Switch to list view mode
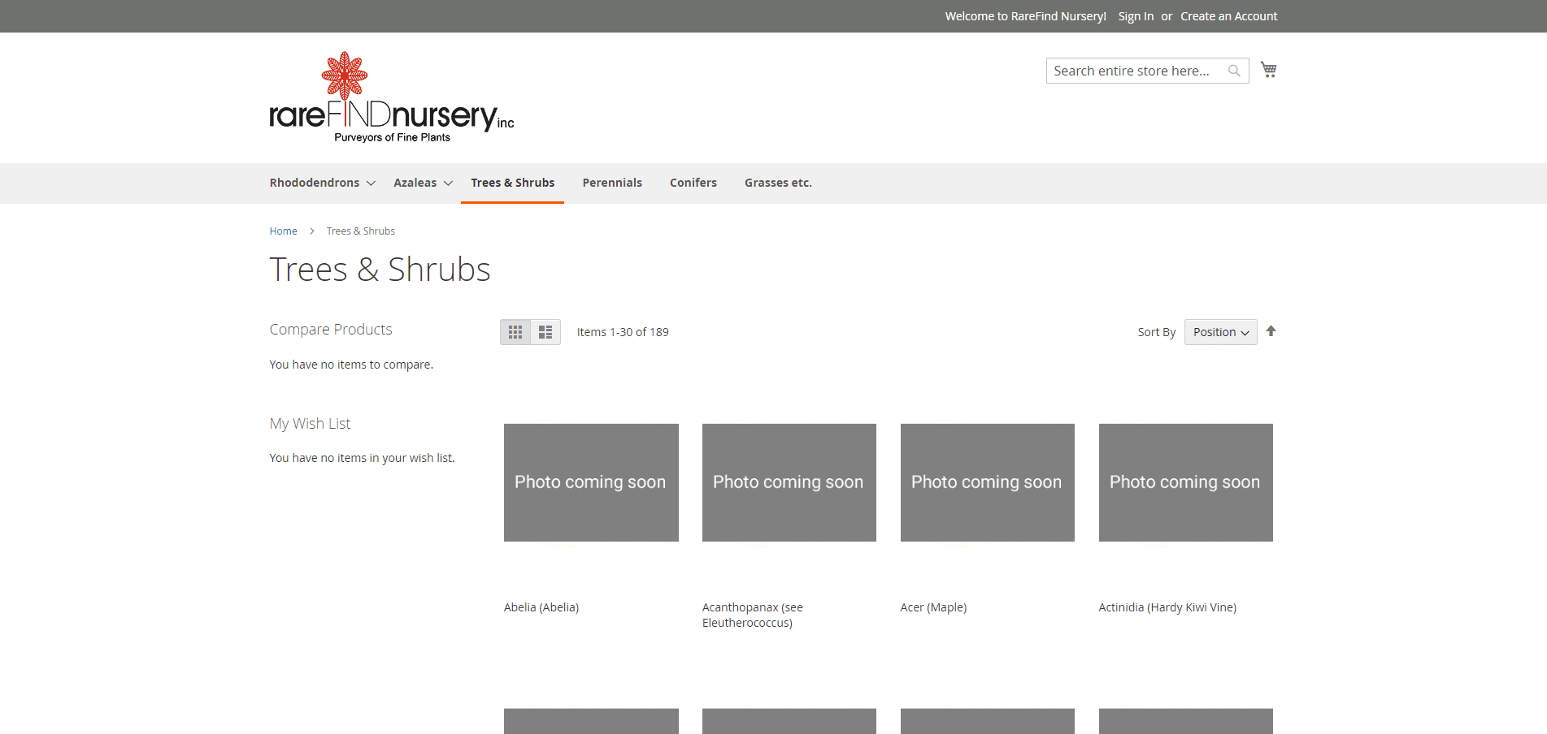Image resolution: width=1547 pixels, height=734 pixels. [x=545, y=332]
